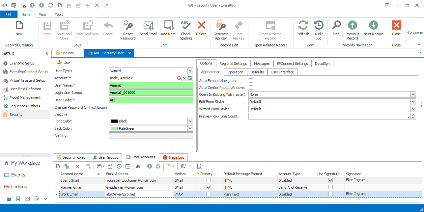Click red X delete in Email Accounts toolbar

77,166
